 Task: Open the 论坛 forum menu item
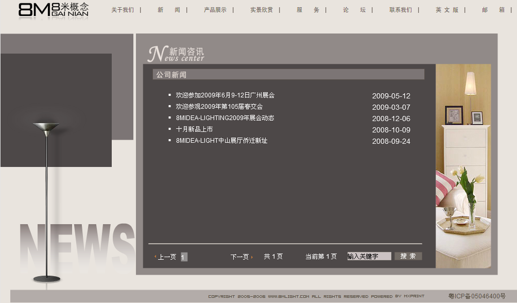354,9
